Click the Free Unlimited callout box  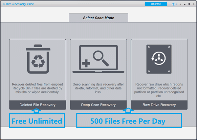point(37,121)
